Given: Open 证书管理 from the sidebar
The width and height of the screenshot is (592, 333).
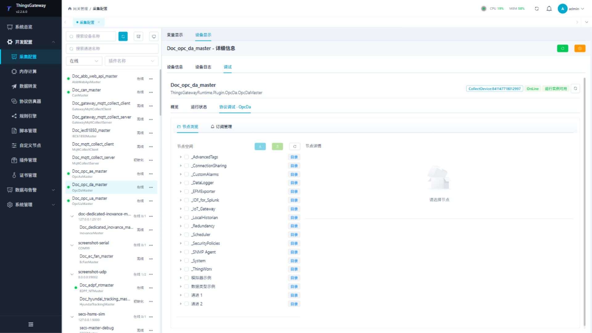Looking at the screenshot, I should tap(31, 175).
